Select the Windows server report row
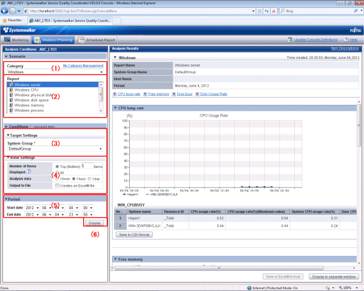The width and height of the screenshot is (364, 291). [x=53, y=85]
